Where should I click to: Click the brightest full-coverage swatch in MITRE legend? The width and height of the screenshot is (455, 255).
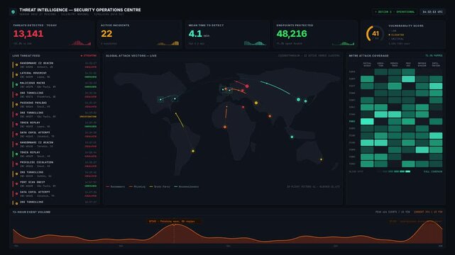pos(407,171)
